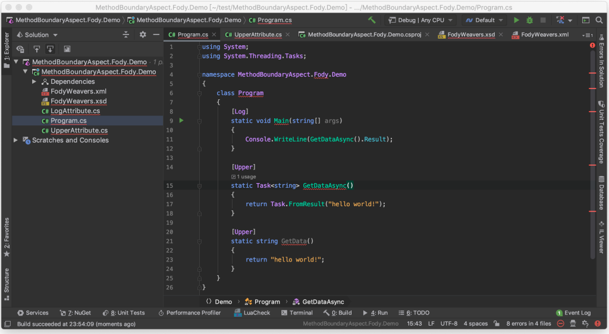Click the red error indicator atop editor
This screenshot has width=609, height=334.
click(x=592, y=45)
